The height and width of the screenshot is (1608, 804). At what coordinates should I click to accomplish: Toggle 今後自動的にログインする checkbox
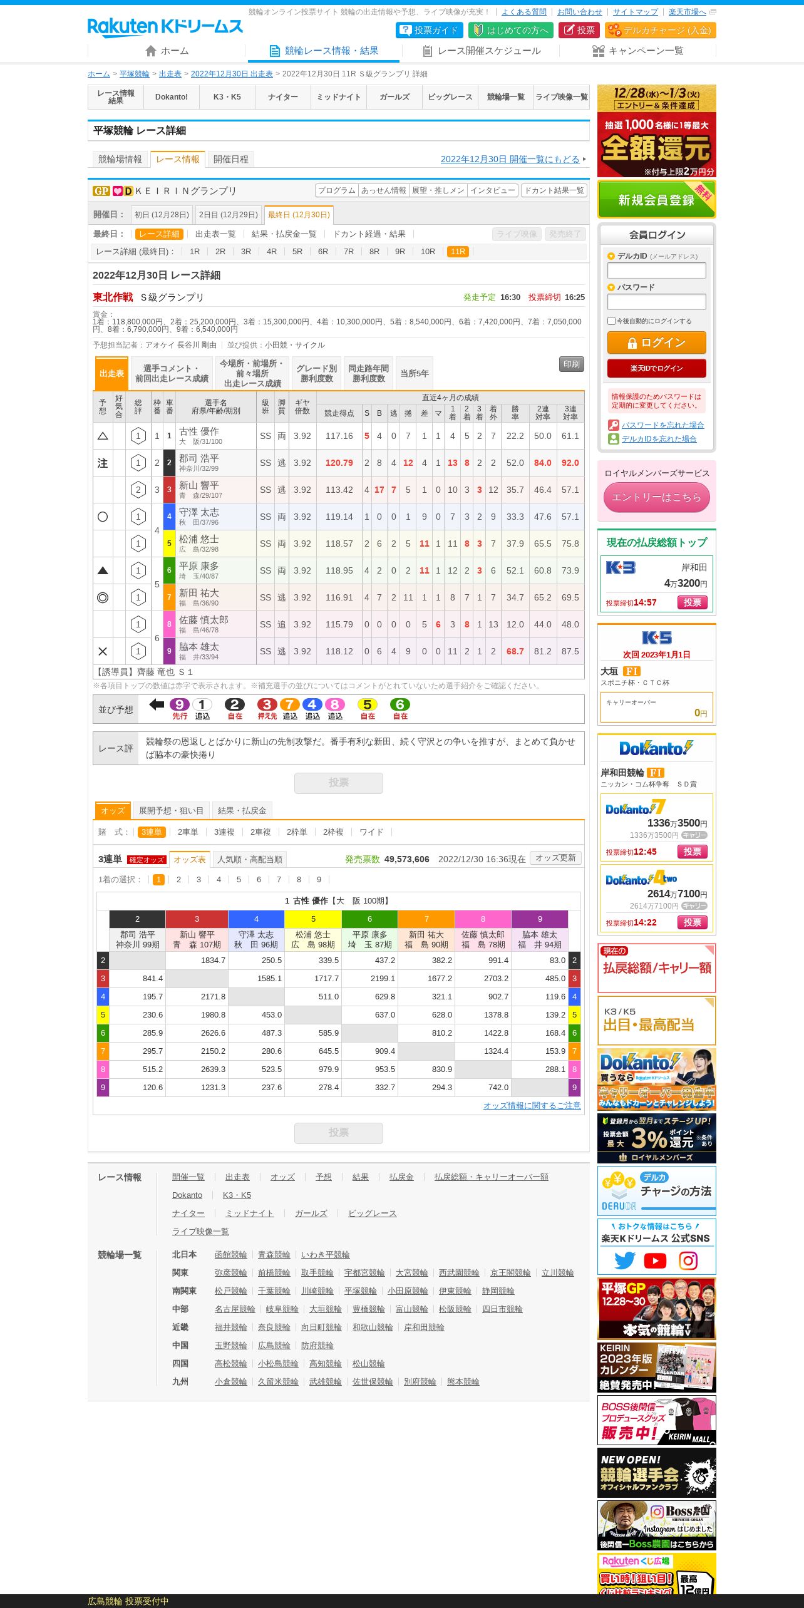coord(611,321)
